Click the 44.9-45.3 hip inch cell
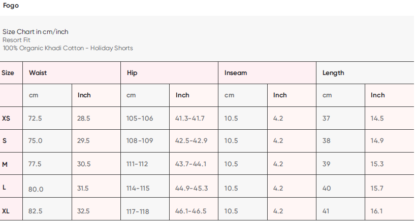Screen dimensions: 416x222 pos(191,189)
